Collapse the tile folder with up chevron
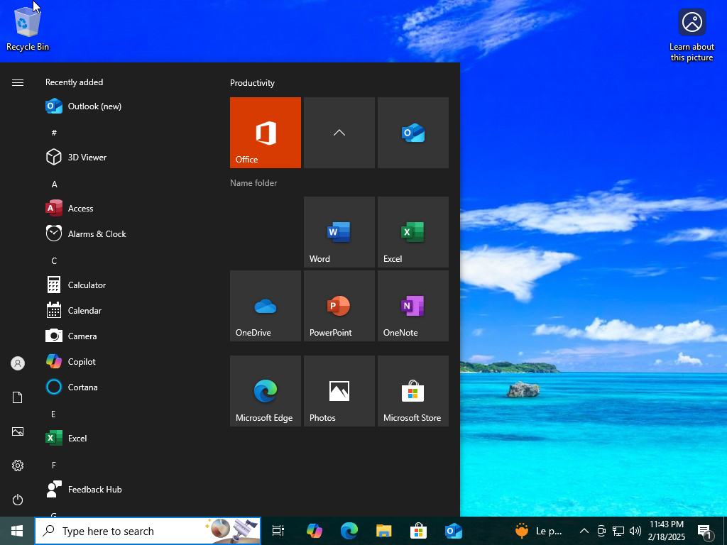The height and width of the screenshot is (545, 727). click(x=339, y=133)
